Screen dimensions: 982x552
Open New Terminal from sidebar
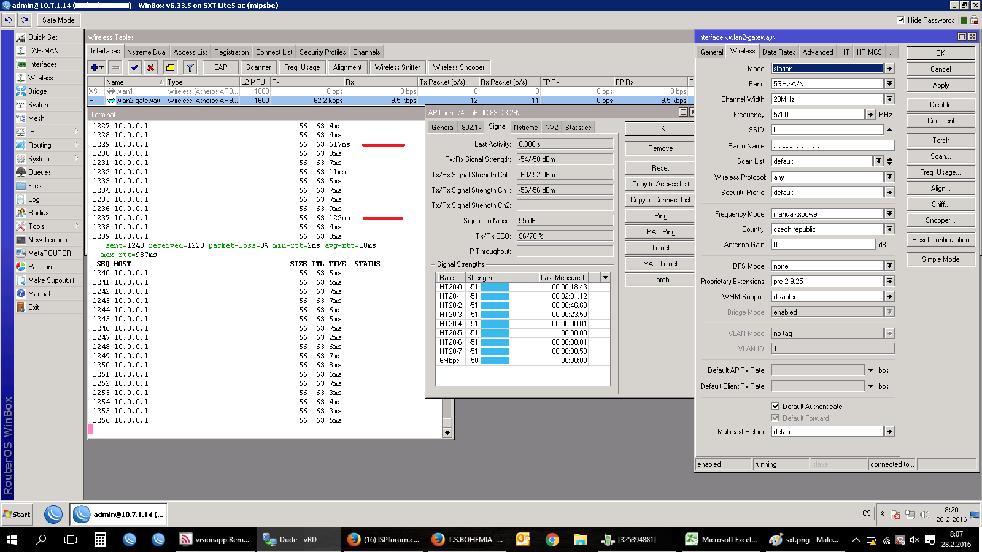(48, 240)
